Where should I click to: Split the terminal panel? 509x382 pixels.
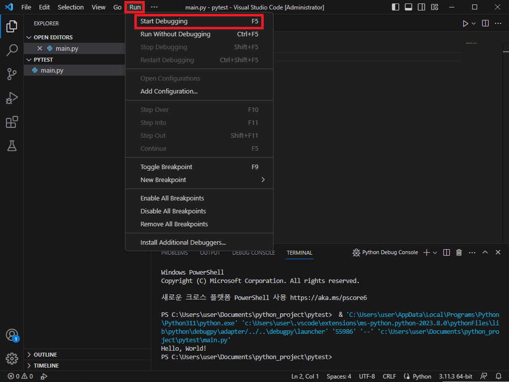[x=447, y=253]
